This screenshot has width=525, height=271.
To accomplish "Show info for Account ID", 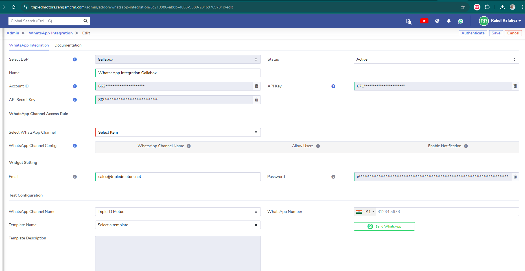I will [x=75, y=86].
